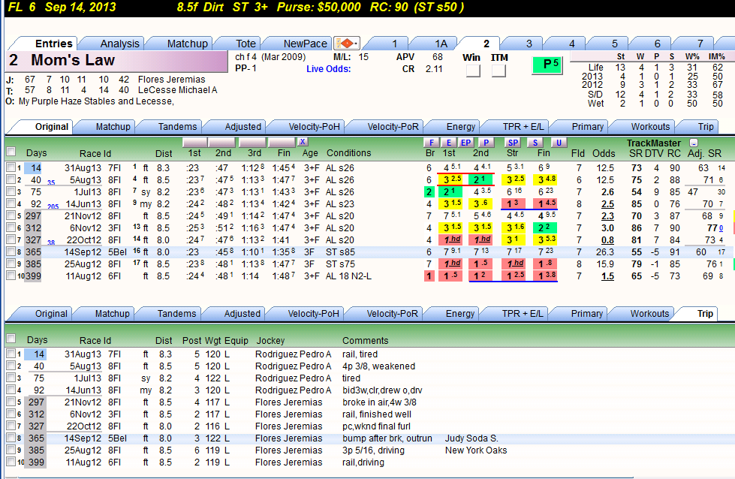Click the 205 link near 14Jun13 row
Screen dimensions: 735x479
click(x=53, y=206)
